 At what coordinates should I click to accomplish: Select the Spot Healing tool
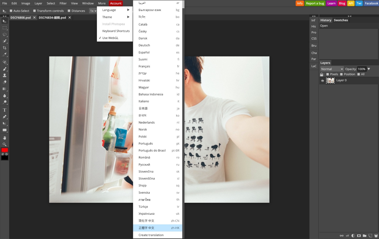4,62
